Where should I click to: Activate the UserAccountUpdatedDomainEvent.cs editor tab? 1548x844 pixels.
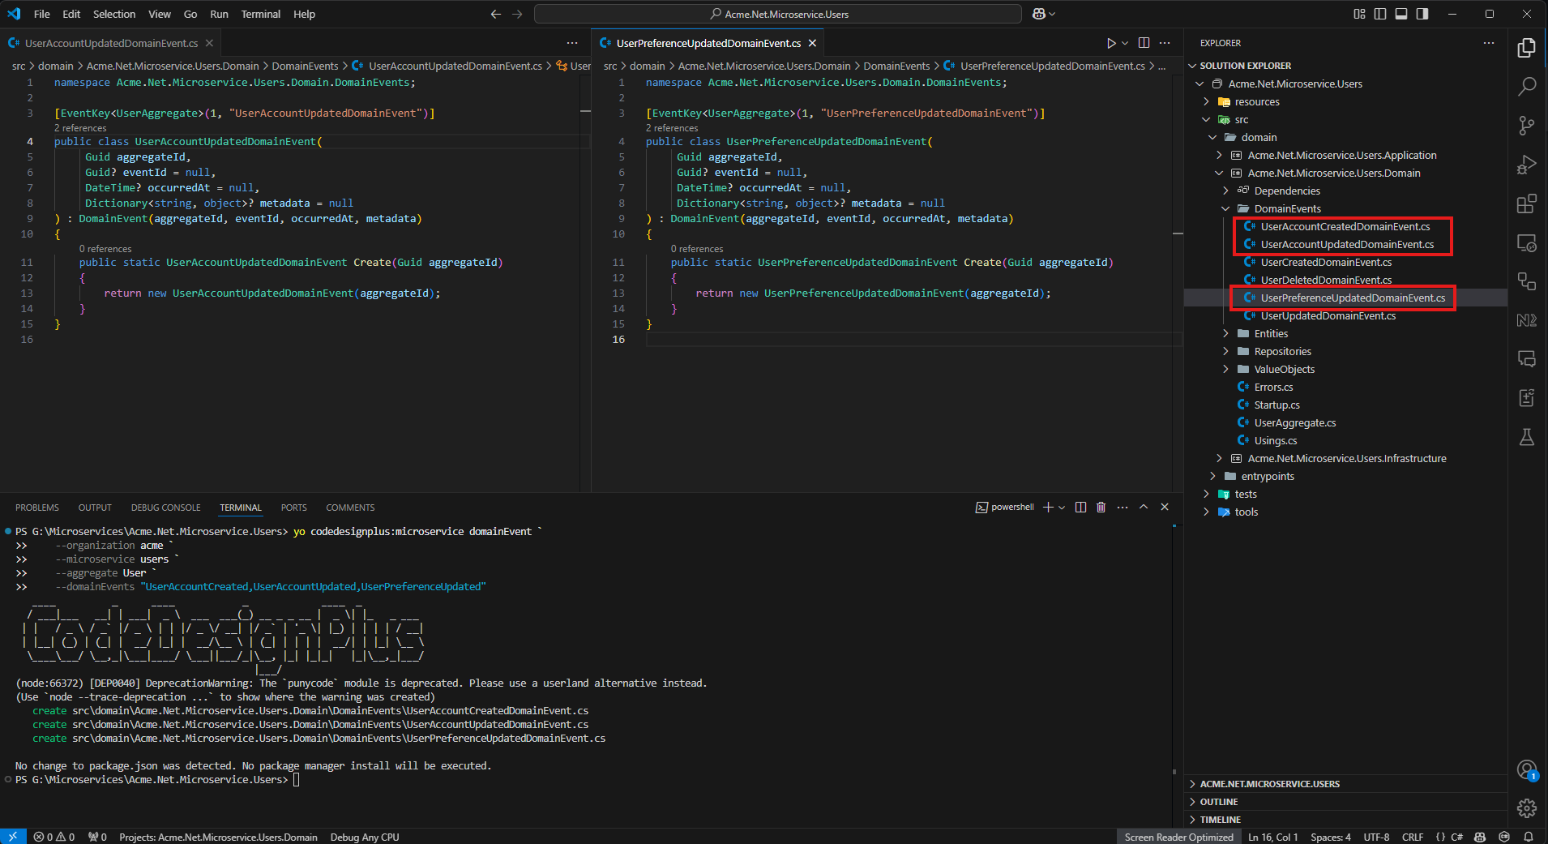coord(110,43)
